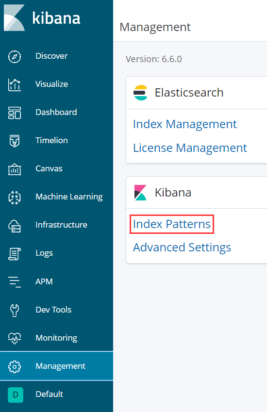
Task: Open the Logs menu label
Action: tap(44, 253)
